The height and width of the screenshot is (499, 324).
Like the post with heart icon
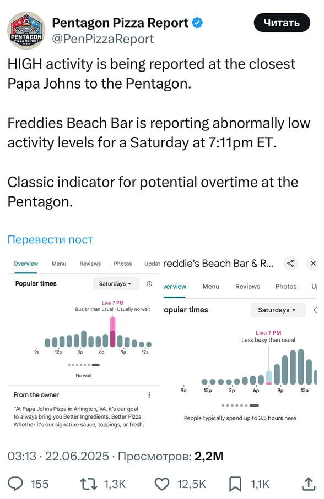(x=162, y=484)
